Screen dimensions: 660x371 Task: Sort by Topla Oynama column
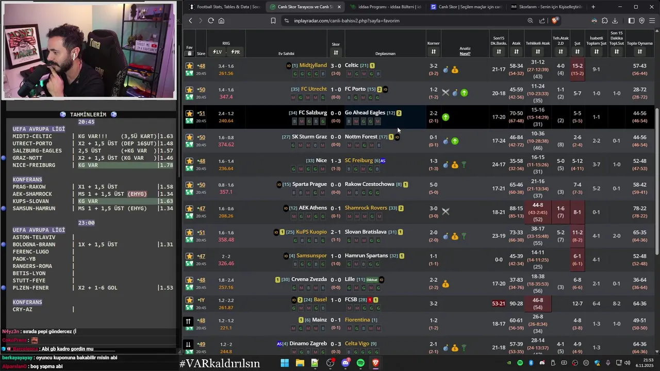[639, 52]
